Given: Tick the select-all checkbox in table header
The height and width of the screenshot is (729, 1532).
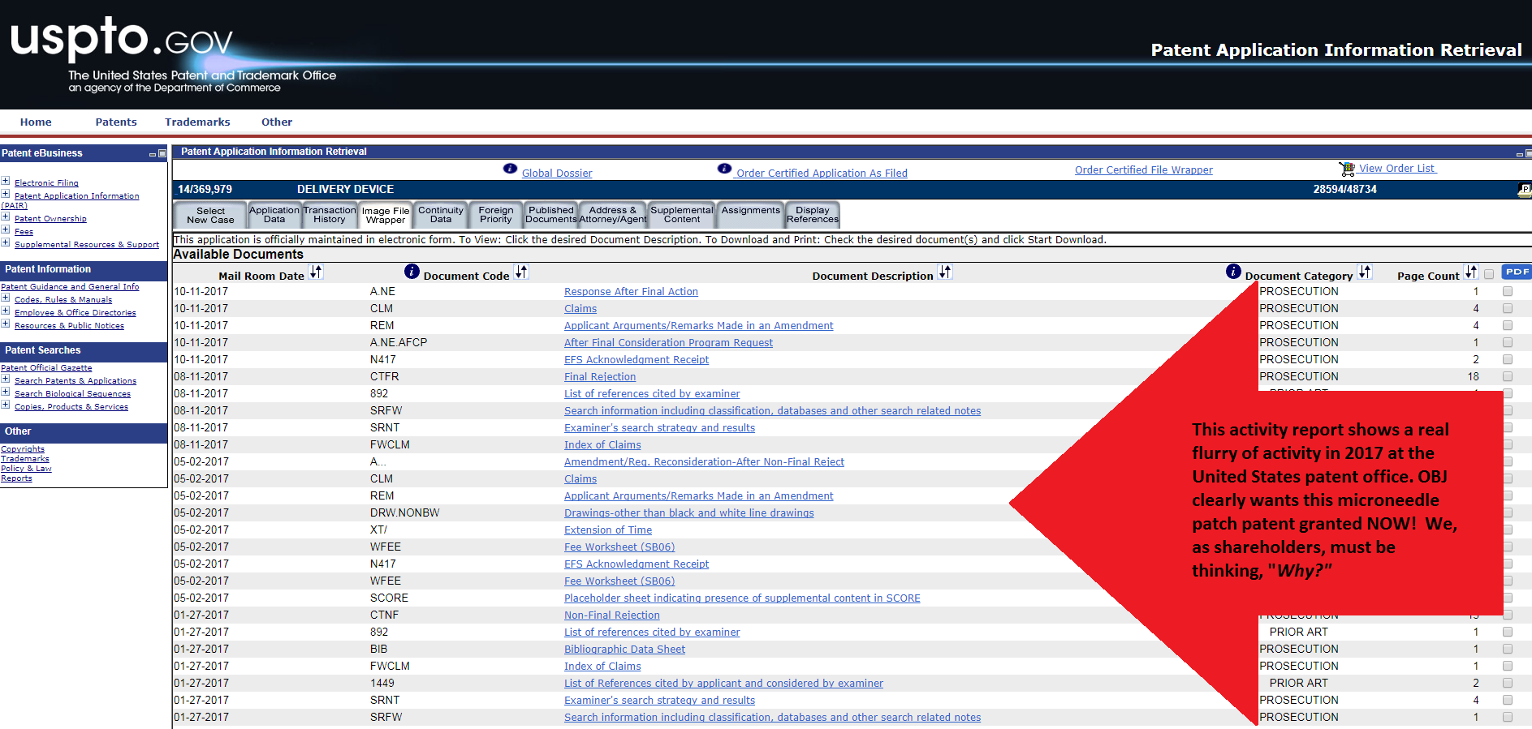Looking at the screenshot, I should (1489, 274).
